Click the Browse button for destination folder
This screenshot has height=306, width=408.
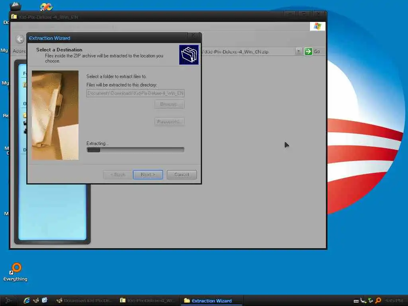pos(169,104)
